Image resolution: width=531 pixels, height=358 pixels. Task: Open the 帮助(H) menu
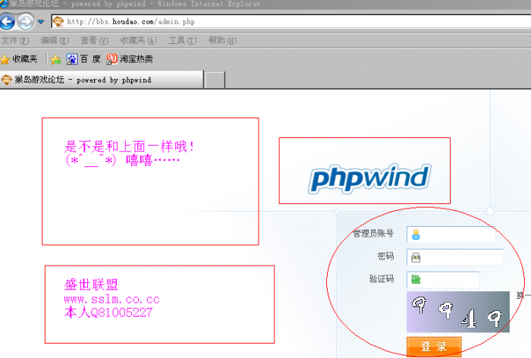[222, 41]
